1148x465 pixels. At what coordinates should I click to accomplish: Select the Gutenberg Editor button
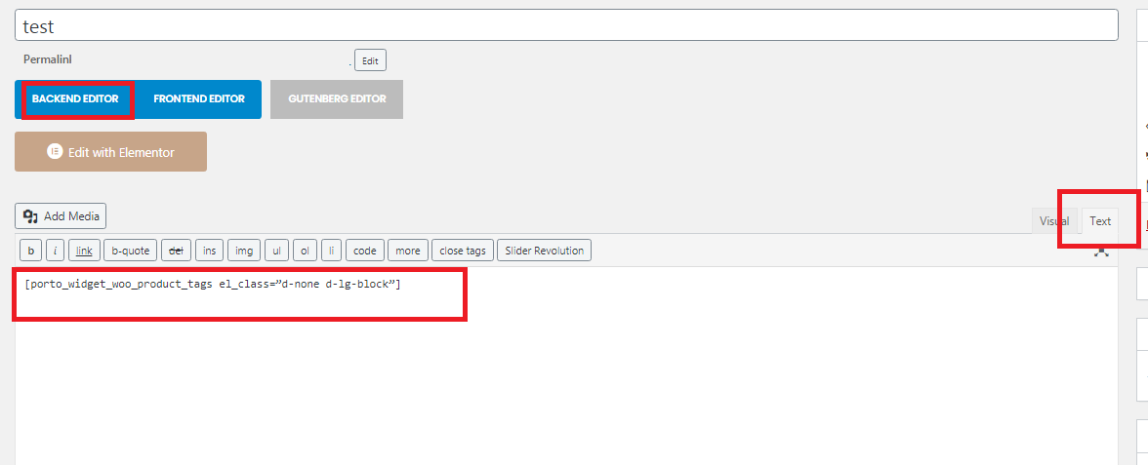coord(337,98)
